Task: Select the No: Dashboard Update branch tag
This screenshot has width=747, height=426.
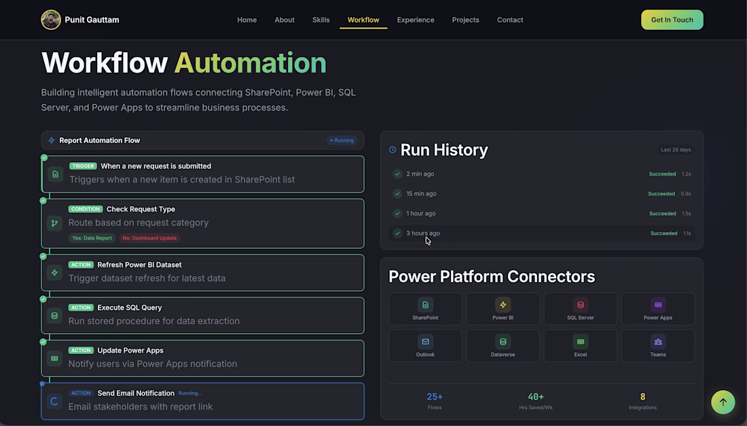Action: pyautogui.click(x=149, y=238)
